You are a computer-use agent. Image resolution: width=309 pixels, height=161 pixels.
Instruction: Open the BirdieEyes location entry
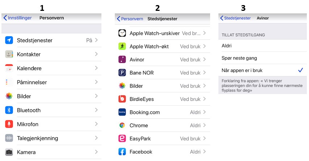coord(162,99)
